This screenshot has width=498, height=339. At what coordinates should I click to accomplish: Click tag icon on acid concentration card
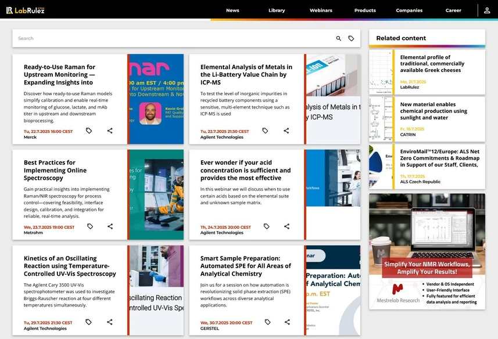[267, 226]
